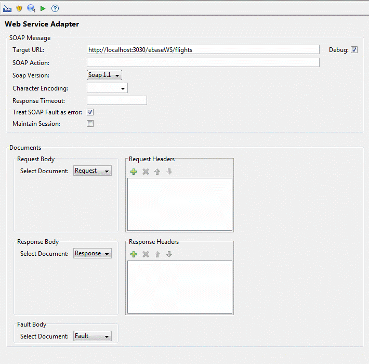Open the Soap Version dropdown

coord(104,75)
